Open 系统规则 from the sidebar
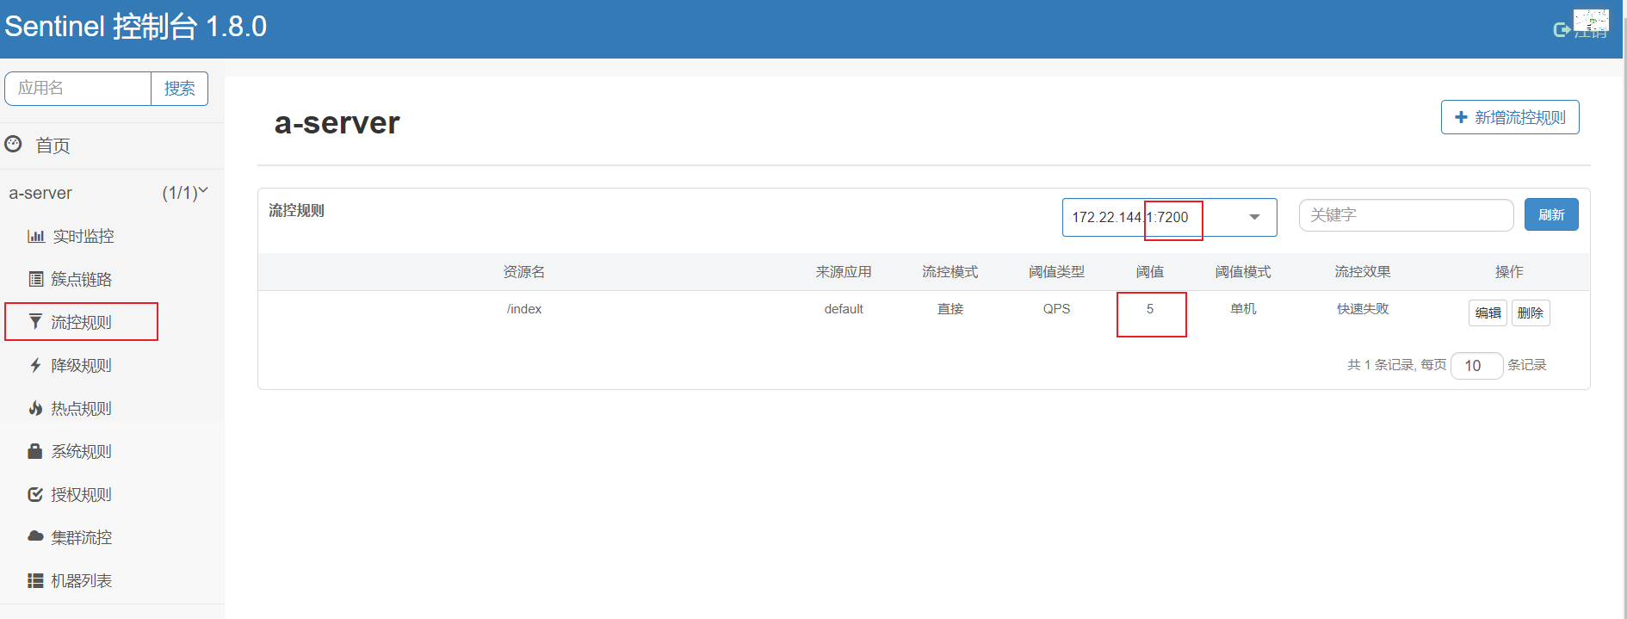 click(x=81, y=451)
